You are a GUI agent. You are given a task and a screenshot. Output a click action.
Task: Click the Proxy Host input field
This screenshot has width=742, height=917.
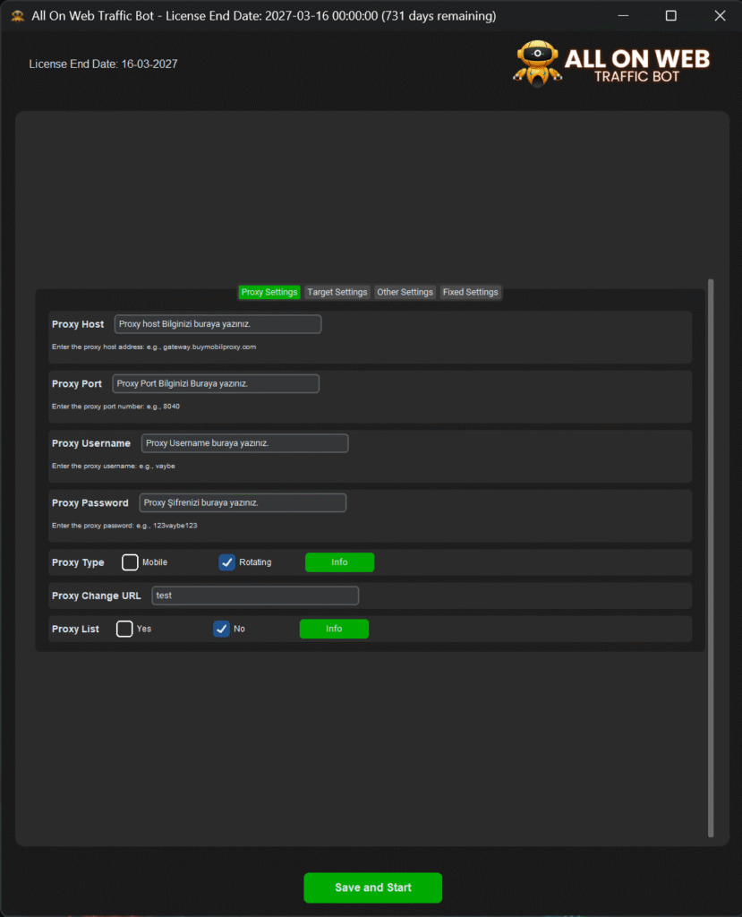pyautogui.click(x=217, y=324)
